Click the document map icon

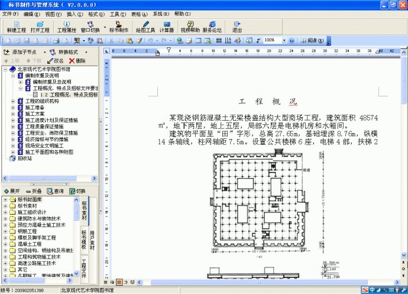(x=249, y=41)
